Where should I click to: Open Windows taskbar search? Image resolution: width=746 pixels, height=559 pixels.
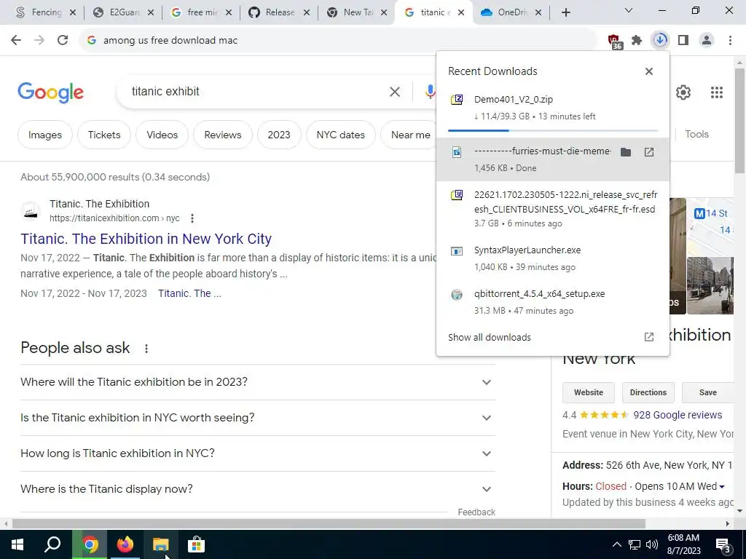(52, 544)
